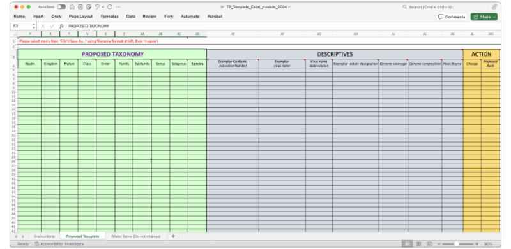Expand the Name Box dropdown stepper
Viewport: 511px width, 249px height.
coord(34,26)
